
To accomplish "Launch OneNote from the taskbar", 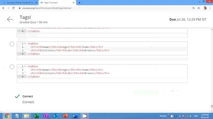I will (x=46, y=116).
